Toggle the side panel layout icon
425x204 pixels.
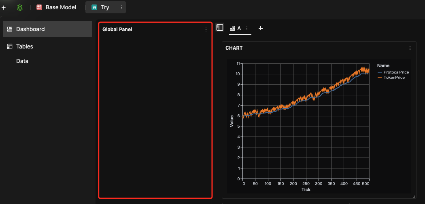[220, 27]
